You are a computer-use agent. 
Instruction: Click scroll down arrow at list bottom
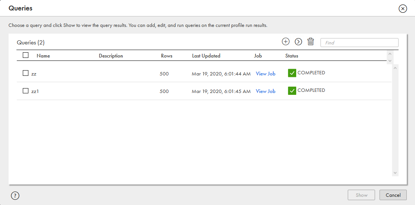396,173
